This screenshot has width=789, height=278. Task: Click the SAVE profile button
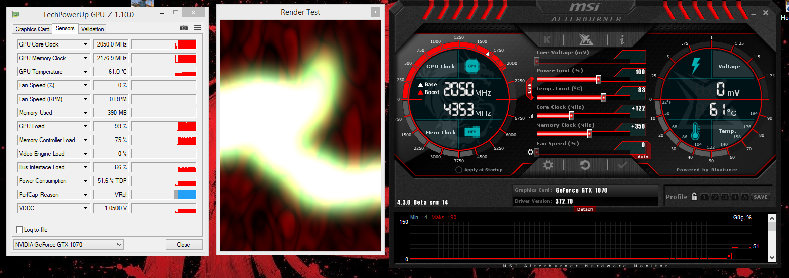(x=760, y=197)
